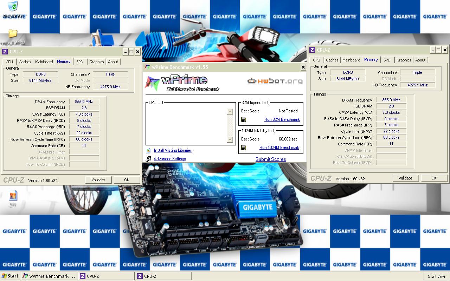This screenshot has height=281, width=450.
Task: Click Submit Scores link
Action: click(271, 159)
